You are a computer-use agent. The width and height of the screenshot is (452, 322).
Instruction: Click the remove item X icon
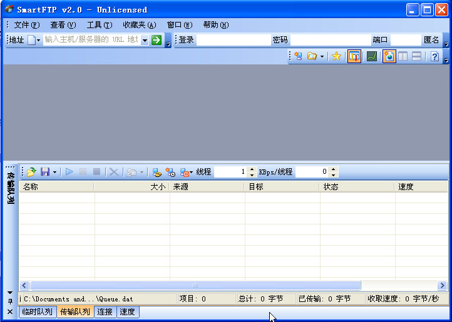pyautogui.click(x=114, y=172)
